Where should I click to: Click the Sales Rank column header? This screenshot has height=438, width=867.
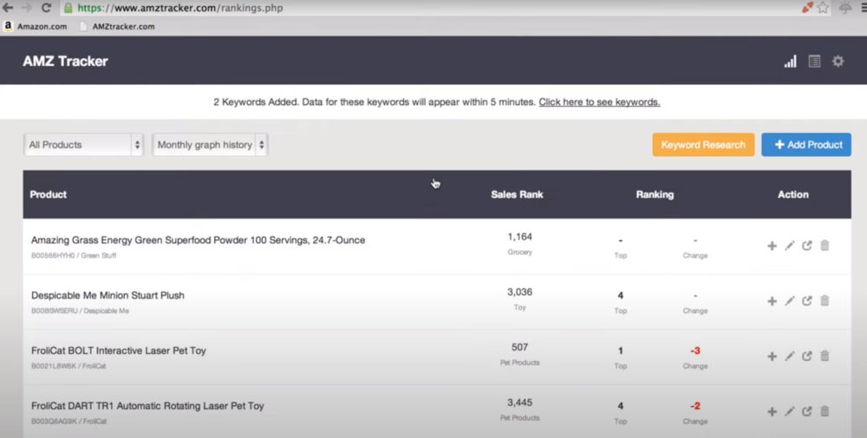tap(517, 194)
